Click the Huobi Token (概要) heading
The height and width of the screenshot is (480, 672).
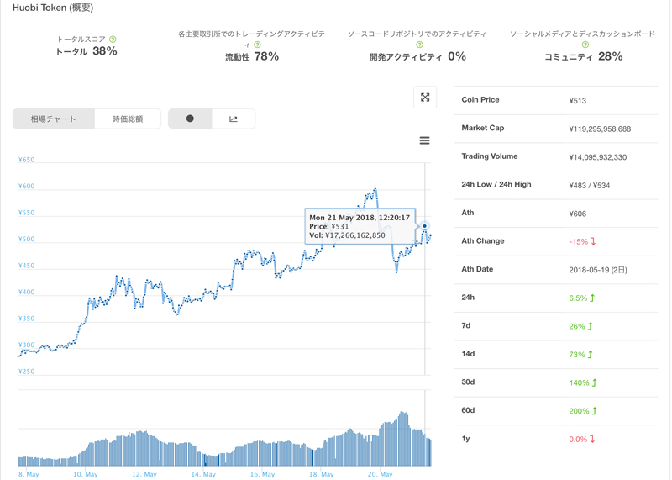[x=53, y=8]
